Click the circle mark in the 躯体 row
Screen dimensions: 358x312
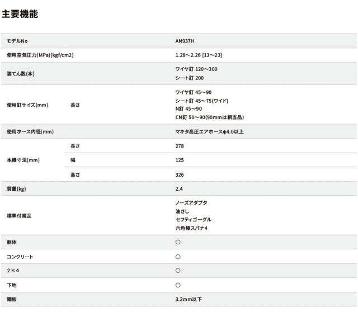pyautogui.click(x=178, y=242)
